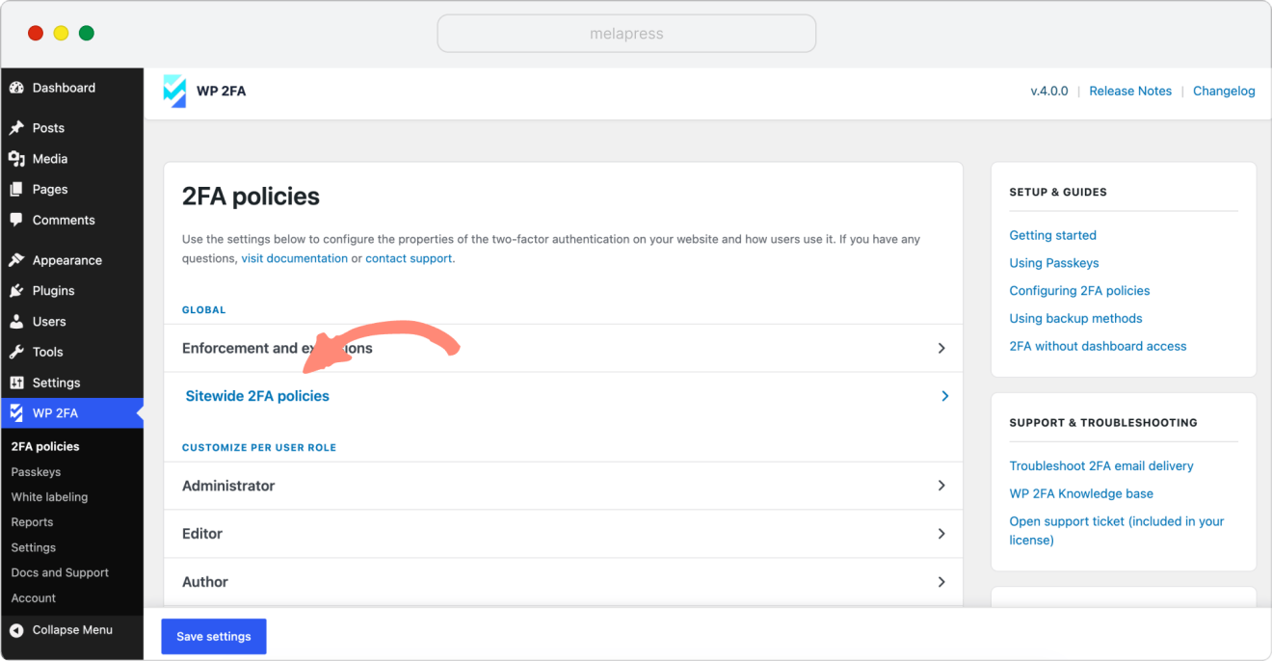
Task: Open the Changelog link
Action: pyautogui.click(x=1224, y=92)
